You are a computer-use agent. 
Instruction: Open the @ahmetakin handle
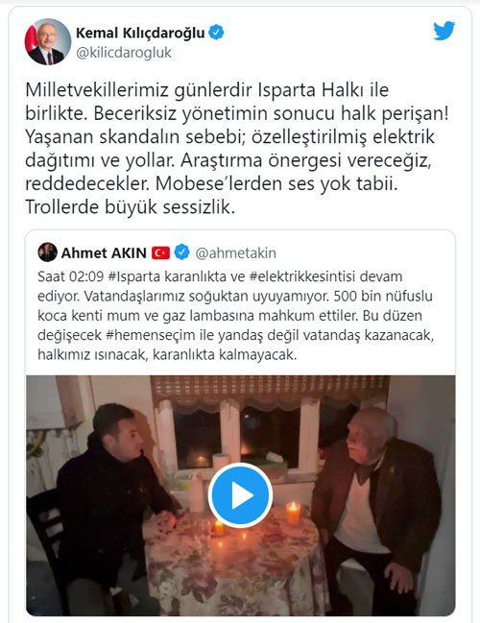[x=235, y=253]
